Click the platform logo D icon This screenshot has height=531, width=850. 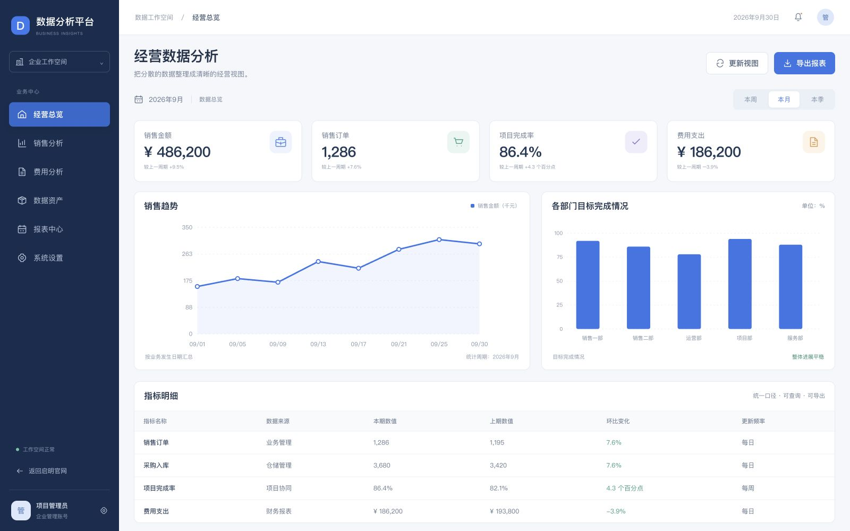[x=20, y=25]
